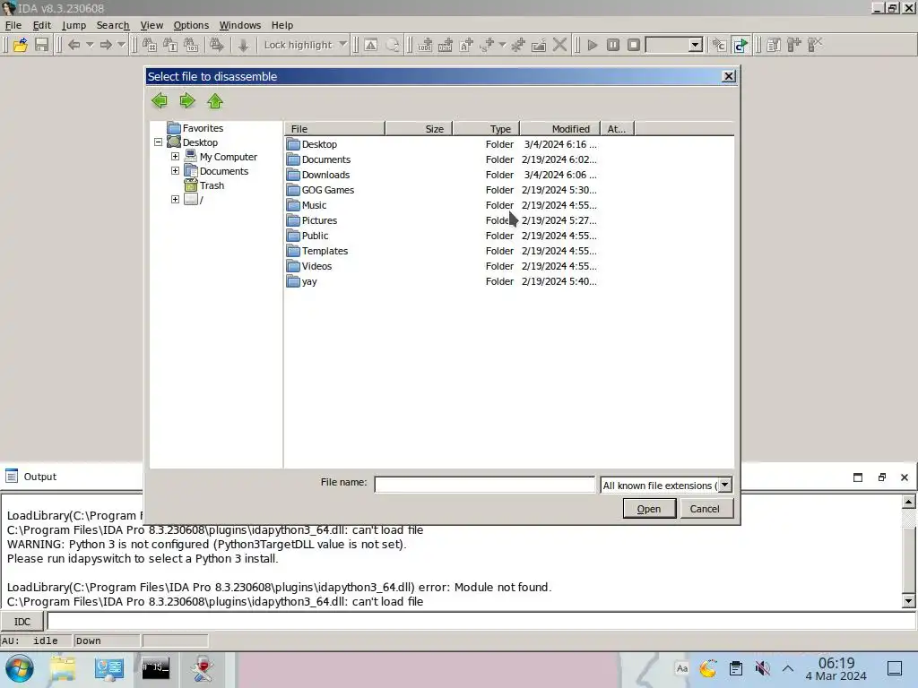Sort by the Modified column header

560,129
